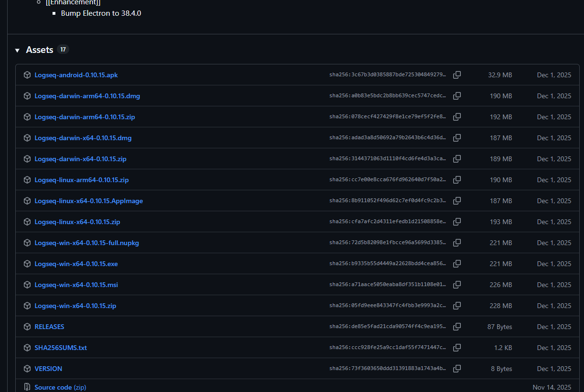Copy SHA256 hash for Logseq-linux-x64-0.10.15.zip
584x392 pixels.
[457, 222]
